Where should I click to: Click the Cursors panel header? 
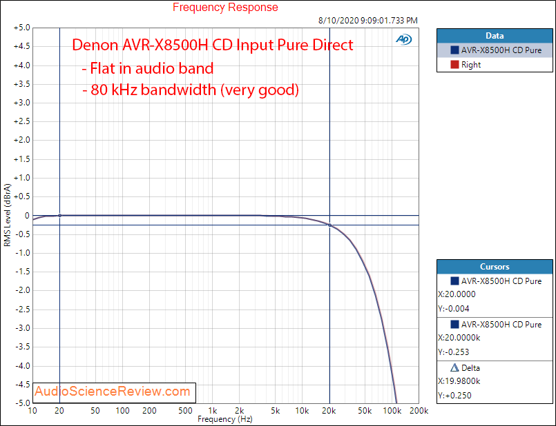[x=495, y=267]
